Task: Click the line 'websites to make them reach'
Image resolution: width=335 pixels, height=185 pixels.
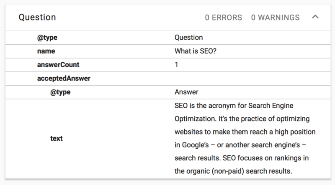Action: (x=245, y=132)
